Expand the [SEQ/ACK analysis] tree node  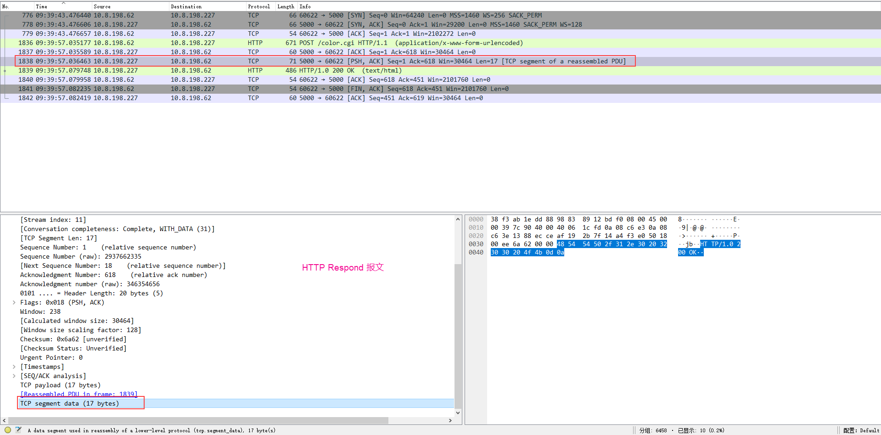[14, 376]
